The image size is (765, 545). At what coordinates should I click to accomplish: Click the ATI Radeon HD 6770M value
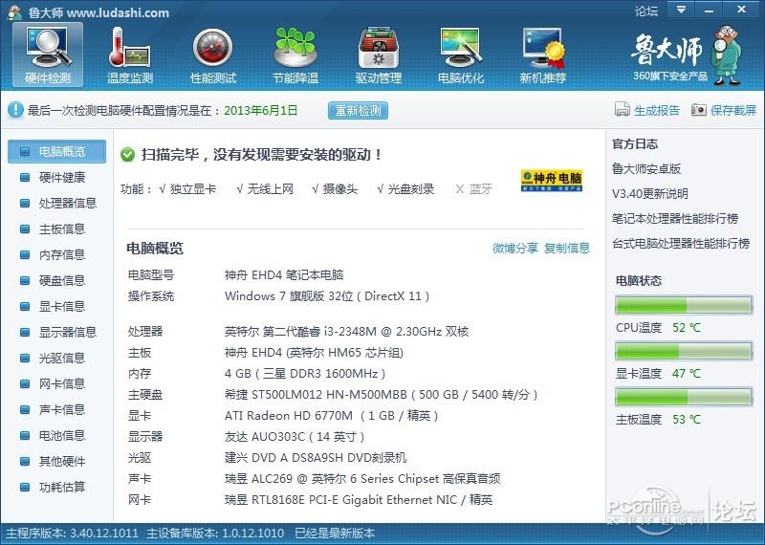(331, 416)
